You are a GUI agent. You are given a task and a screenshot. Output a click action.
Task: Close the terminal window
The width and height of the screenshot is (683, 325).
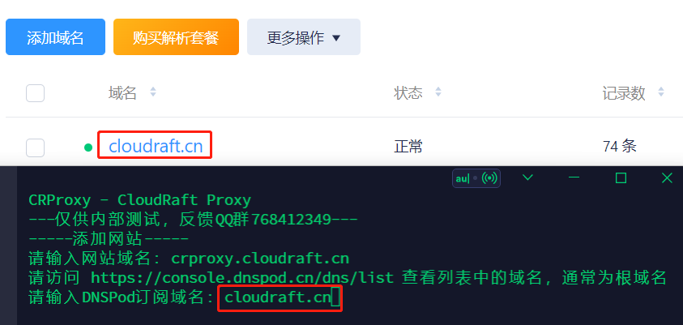(667, 177)
